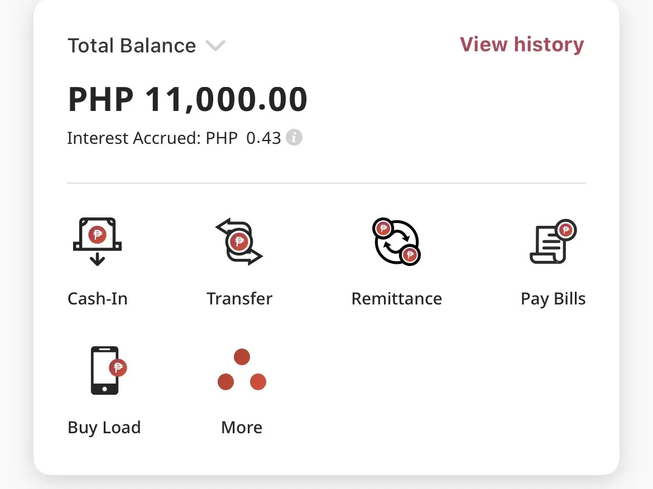Screen dimensions: 653x489
Task: Click the Remittance text label
Action: pos(396,299)
